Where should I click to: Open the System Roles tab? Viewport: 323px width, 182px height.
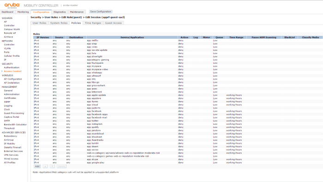tap(59, 23)
